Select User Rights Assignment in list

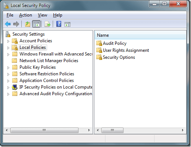(x=122, y=50)
